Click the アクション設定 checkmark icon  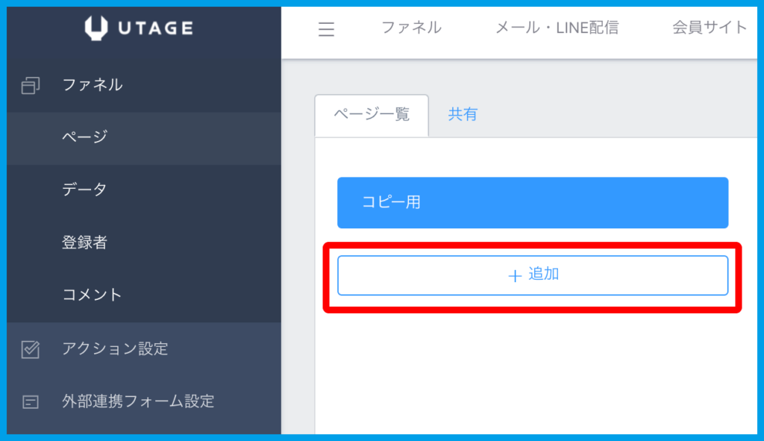[31, 349]
